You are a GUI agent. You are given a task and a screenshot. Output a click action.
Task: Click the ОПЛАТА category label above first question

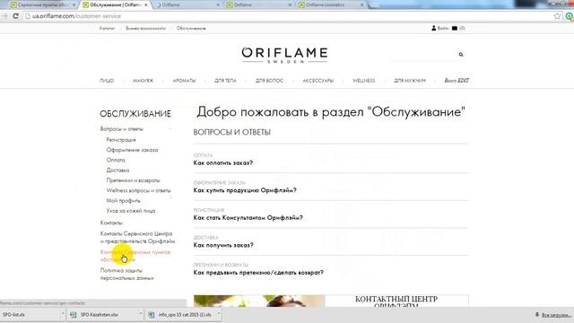click(203, 155)
